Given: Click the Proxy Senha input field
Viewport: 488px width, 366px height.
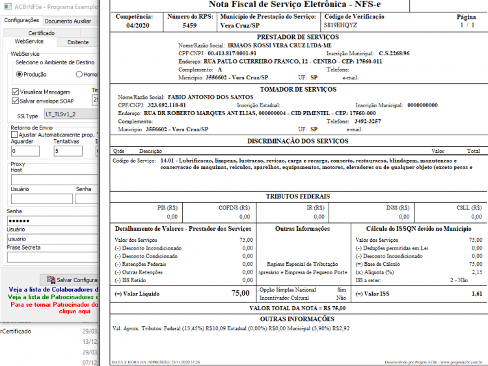Looking at the screenshot, I should point(87,199).
